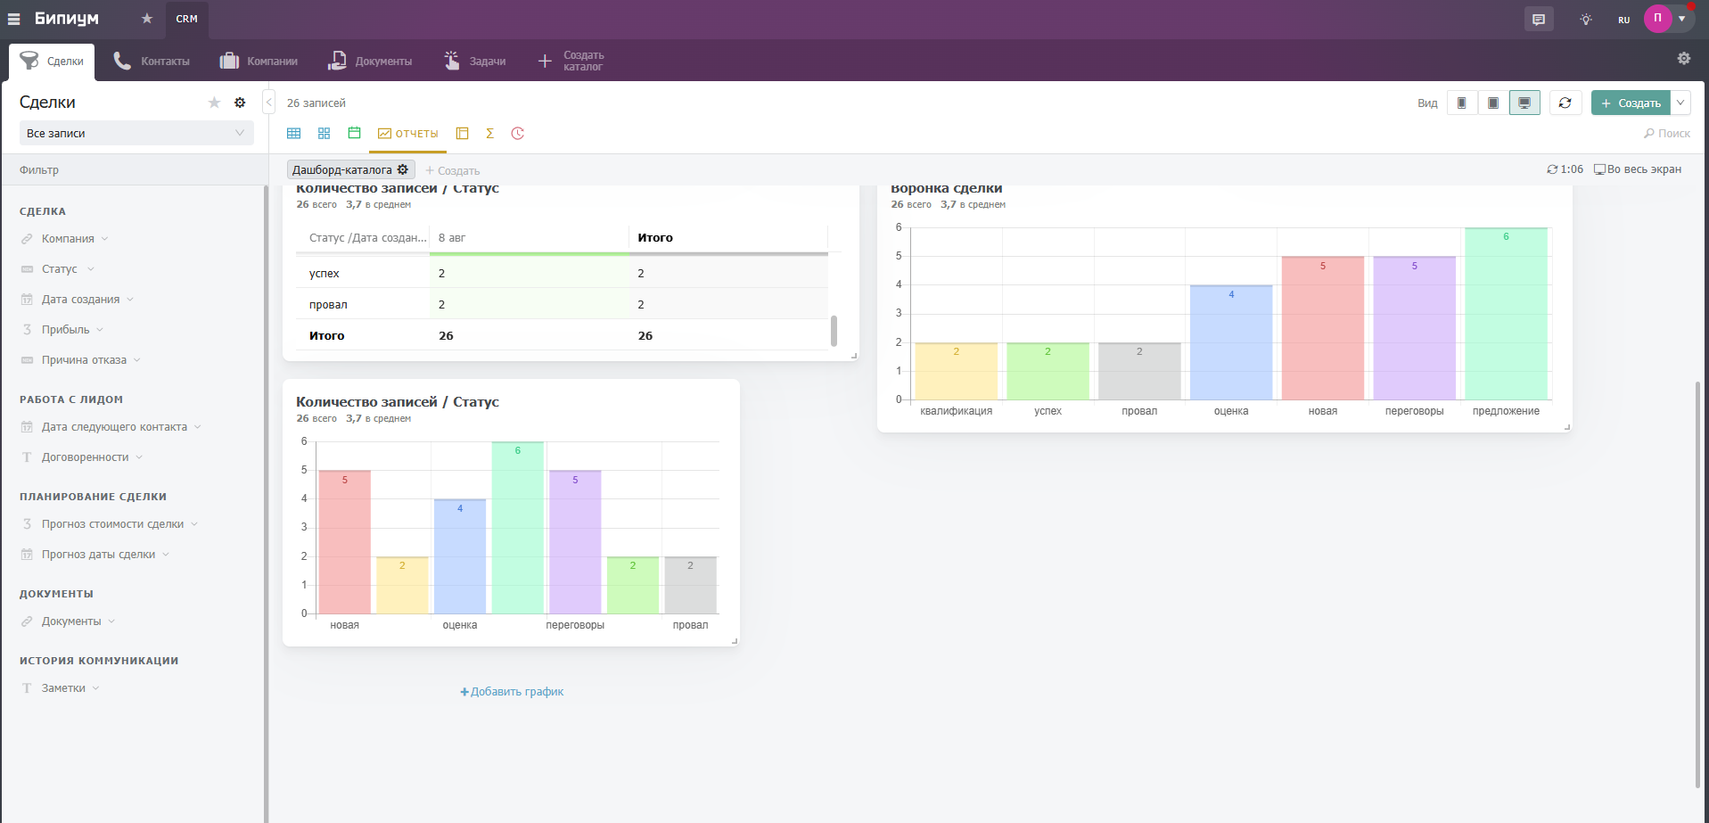Click the Добавить график link
1709x823 pixels.
coord(512,692)
